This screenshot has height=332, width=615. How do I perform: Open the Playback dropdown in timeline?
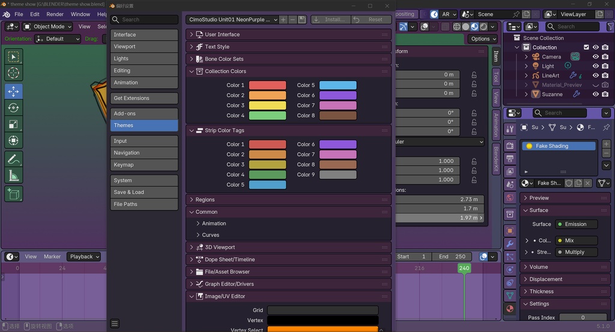click(84, 257)
